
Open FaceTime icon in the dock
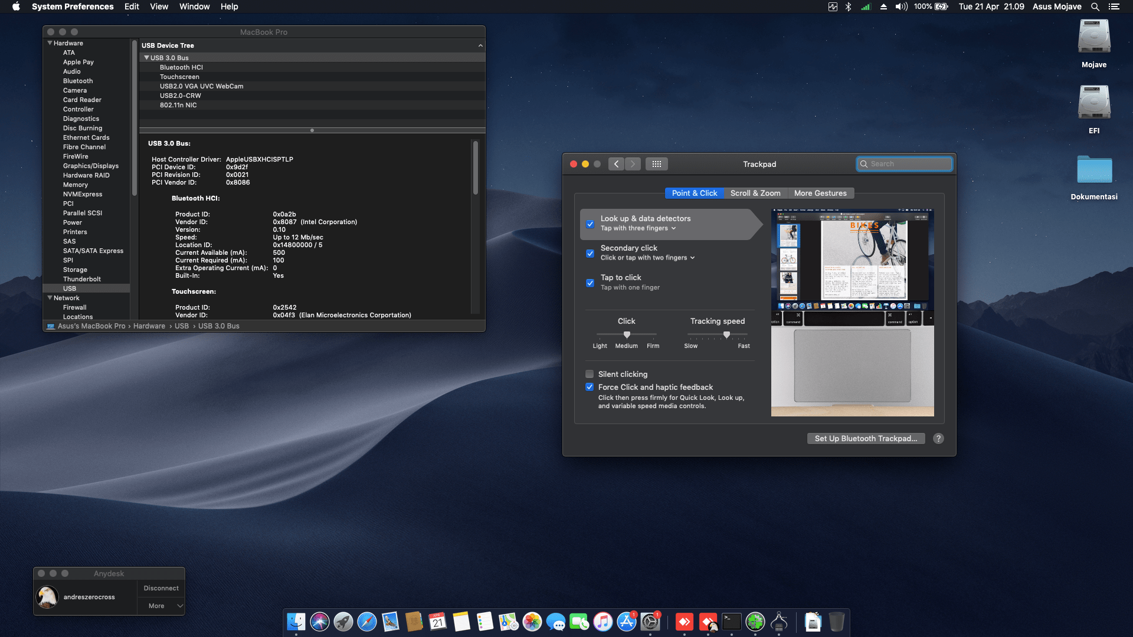point(579,622)
